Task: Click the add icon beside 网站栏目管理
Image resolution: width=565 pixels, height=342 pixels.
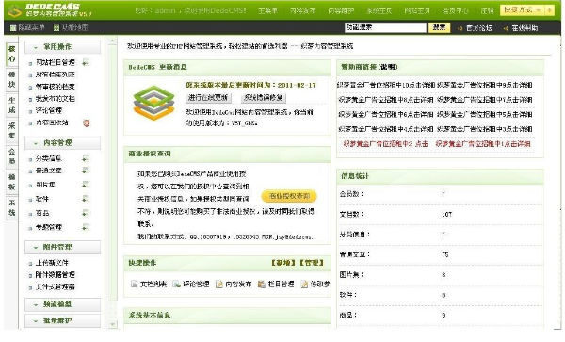Action: (x=86, y=63)
